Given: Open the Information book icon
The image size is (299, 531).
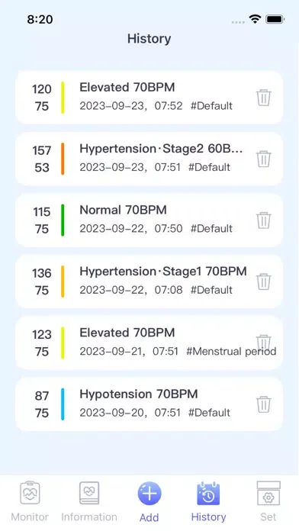Looking at the screenshot, I should 89,493.
